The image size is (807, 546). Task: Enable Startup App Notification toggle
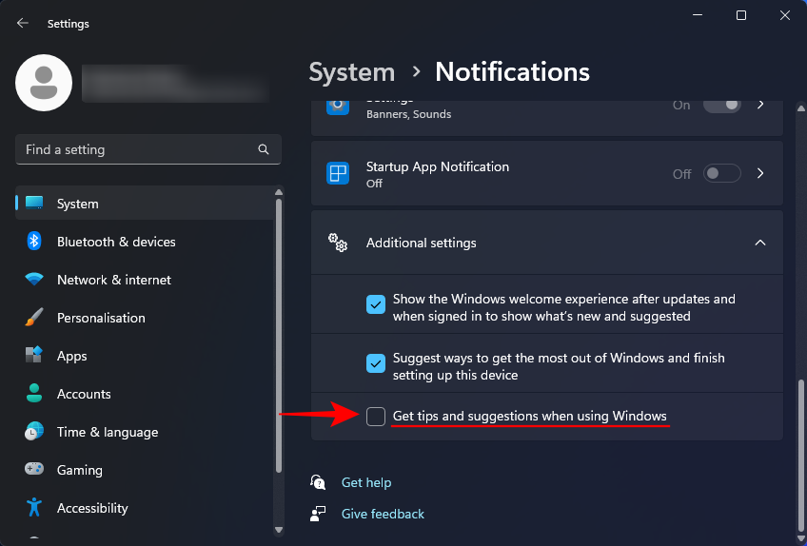(x=722, y=173)
